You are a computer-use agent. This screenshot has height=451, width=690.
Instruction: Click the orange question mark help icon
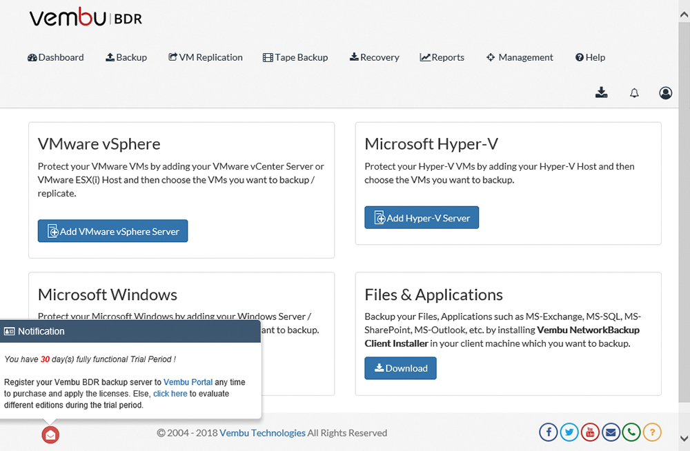click(652, 432)
